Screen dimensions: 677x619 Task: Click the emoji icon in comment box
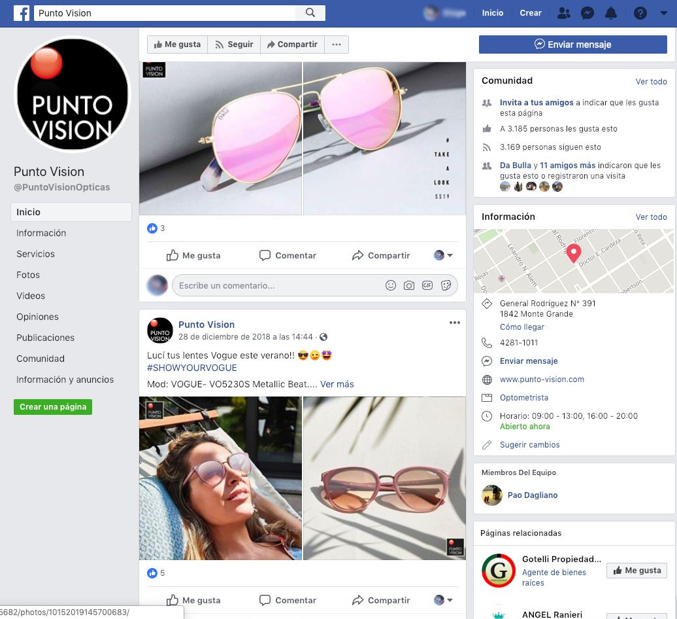[x=390, y=285]
